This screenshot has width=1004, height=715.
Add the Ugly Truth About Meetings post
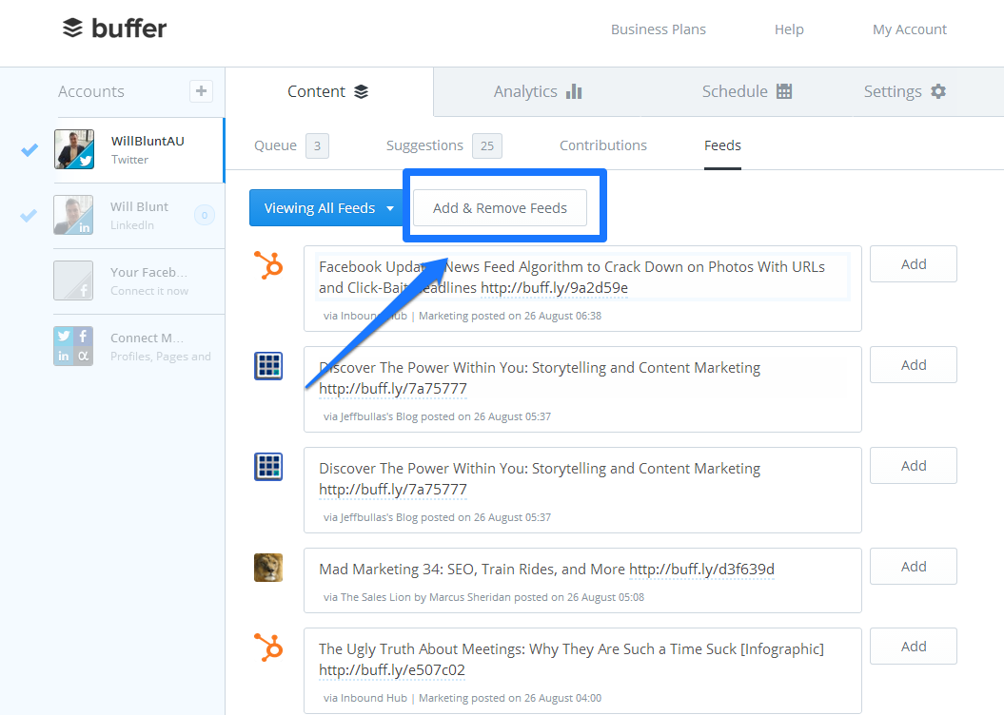pos(913,647)
